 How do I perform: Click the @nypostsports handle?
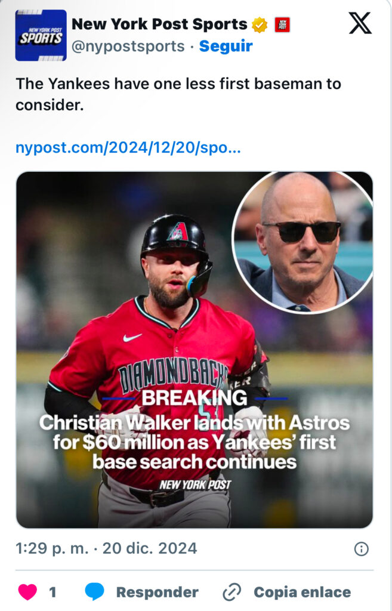coord(128,46)
